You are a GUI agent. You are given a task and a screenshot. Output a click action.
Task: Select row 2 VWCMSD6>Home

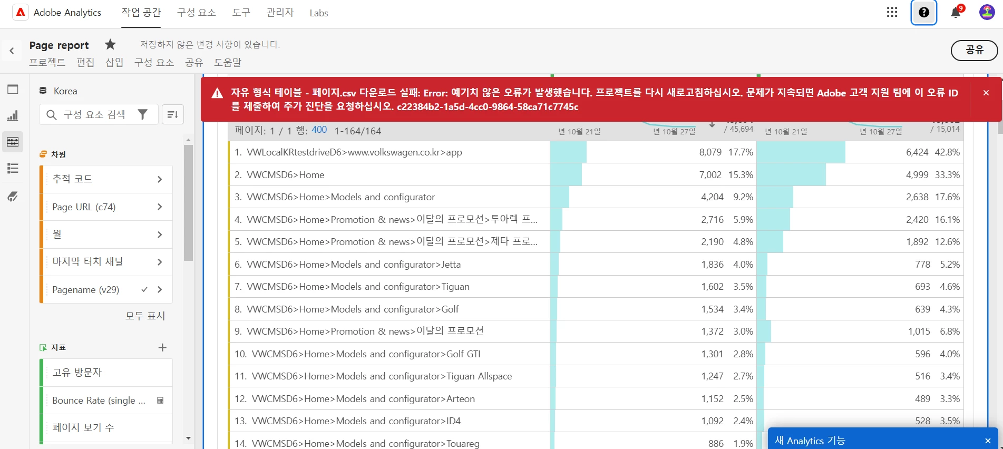click(x=389, y=174)
